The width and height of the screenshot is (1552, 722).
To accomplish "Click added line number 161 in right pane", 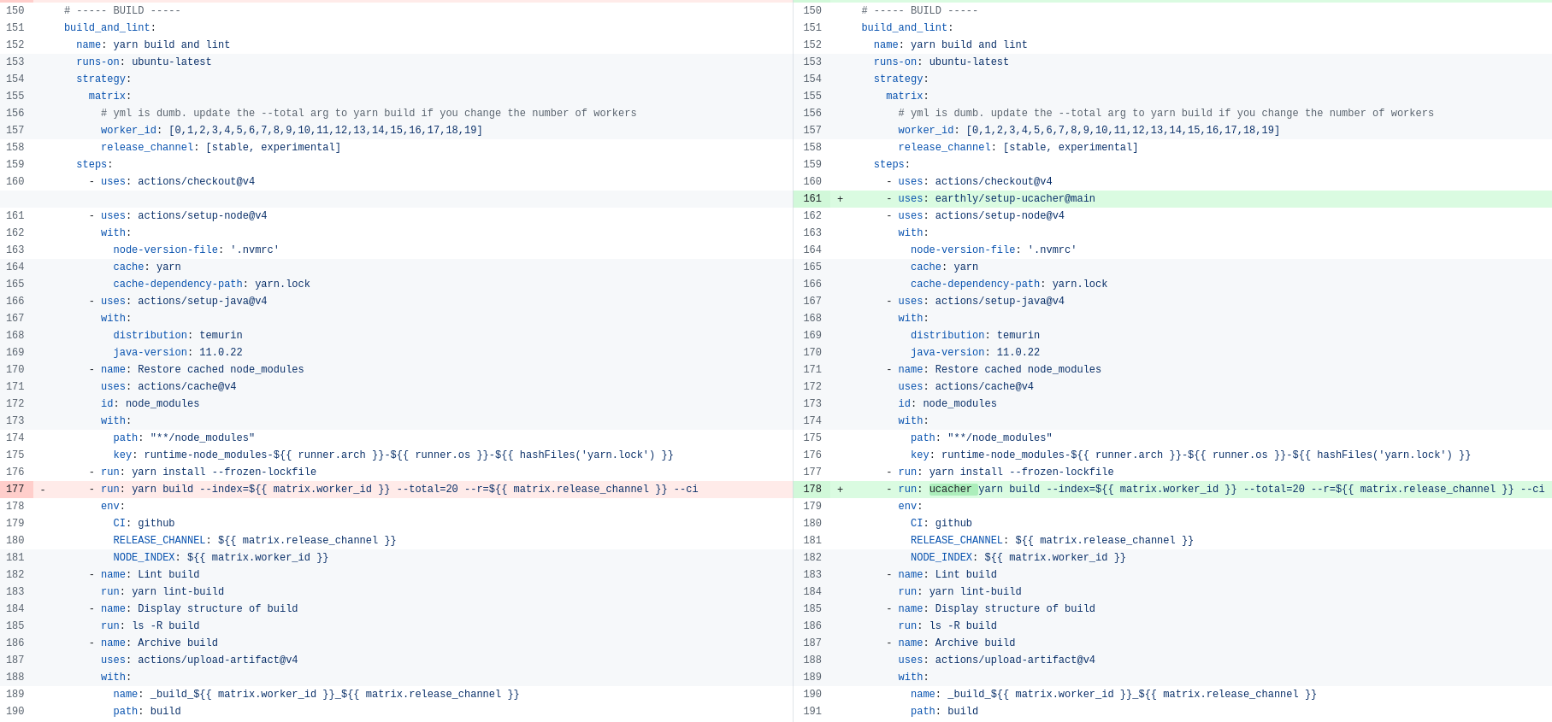I will pos(812,198).
